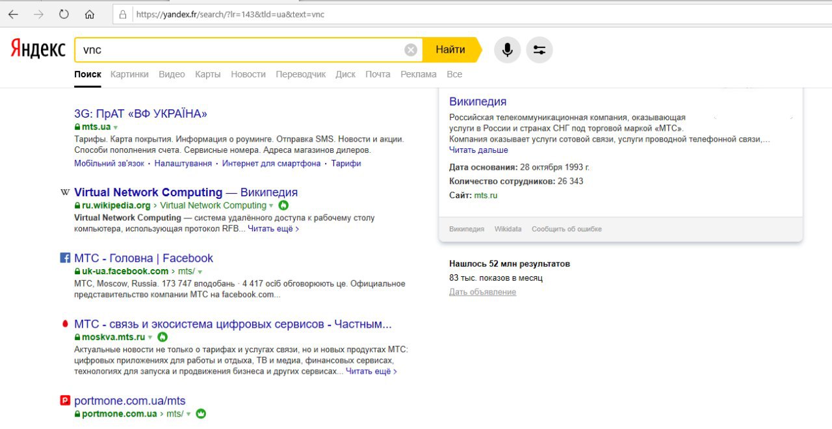The image size is (832, 429).
Task: Click Сообщить об ошибке link
Action: click(567, 229)
